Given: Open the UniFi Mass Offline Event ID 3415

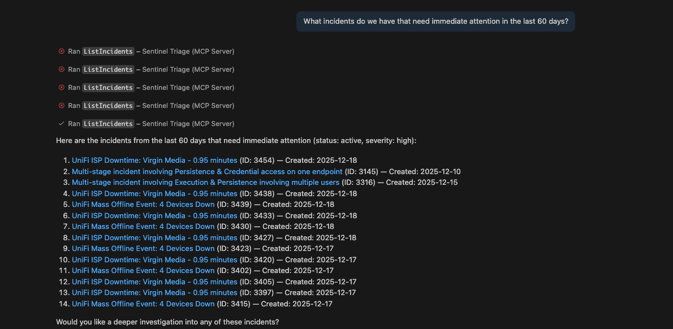Looking at the screenshot, I should (143, 304).
